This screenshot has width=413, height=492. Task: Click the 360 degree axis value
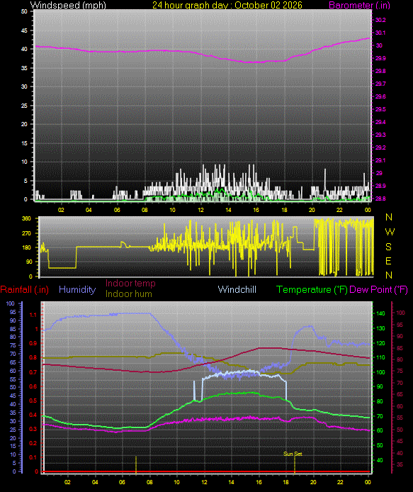[x=27, y=218]
